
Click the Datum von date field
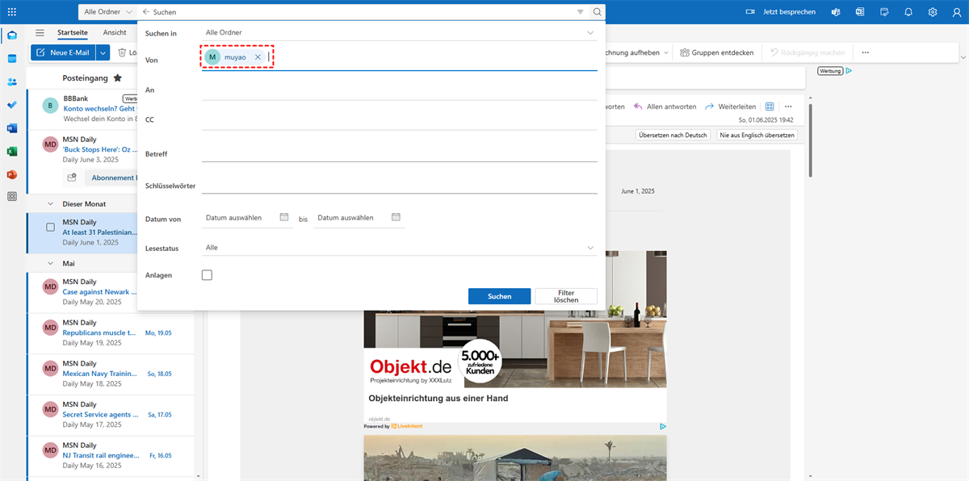coord(247,218)
